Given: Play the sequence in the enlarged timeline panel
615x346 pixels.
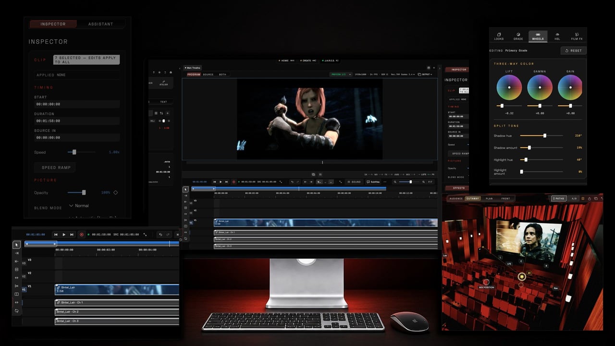Looking at the screenshot, I should pyautogui.click(x=64, y=235).
